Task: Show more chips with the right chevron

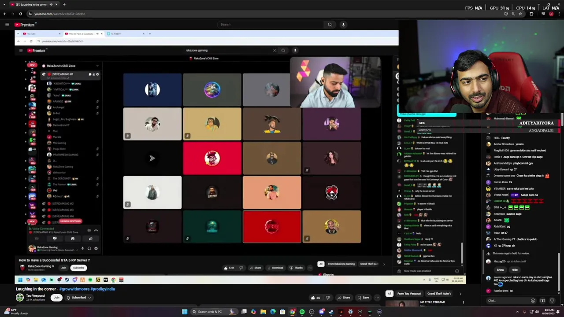Action: coord(460,294)
